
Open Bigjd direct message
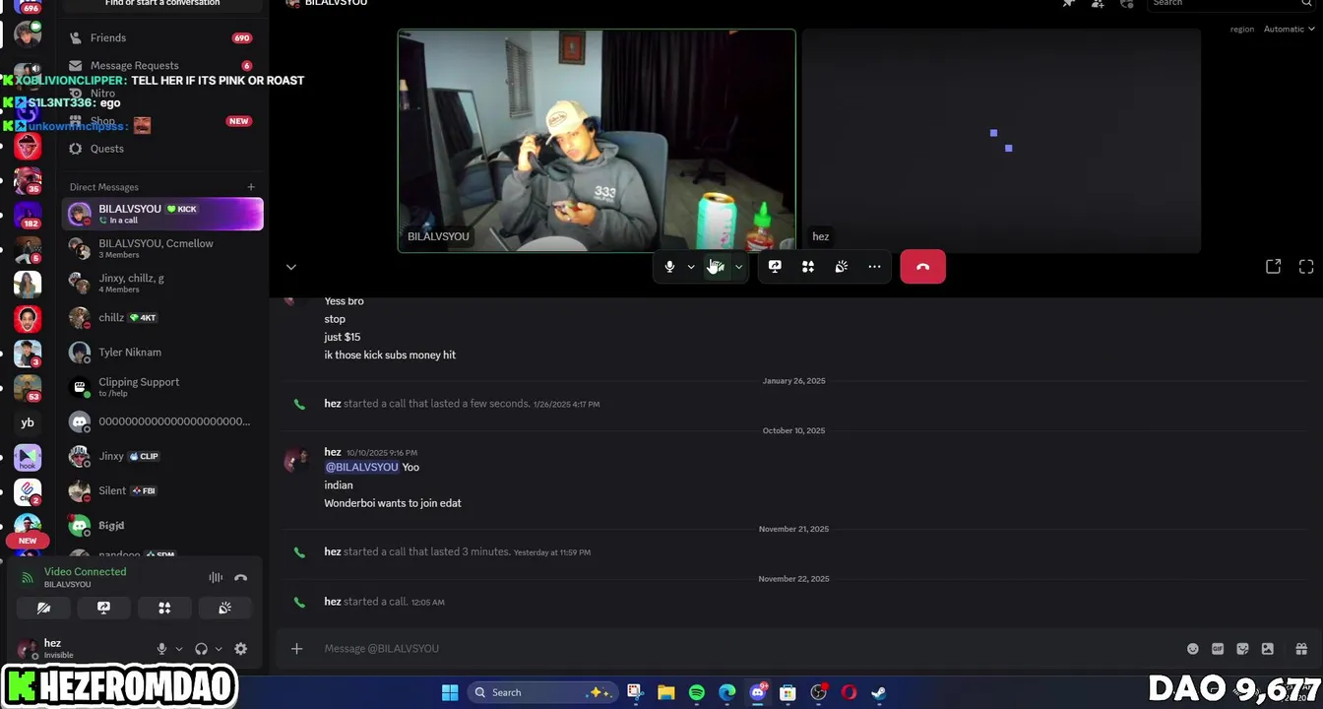coord(162,525)
